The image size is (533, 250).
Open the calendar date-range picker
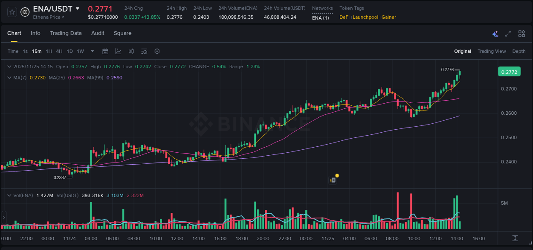pyautogui.click(x=105, y=51)
